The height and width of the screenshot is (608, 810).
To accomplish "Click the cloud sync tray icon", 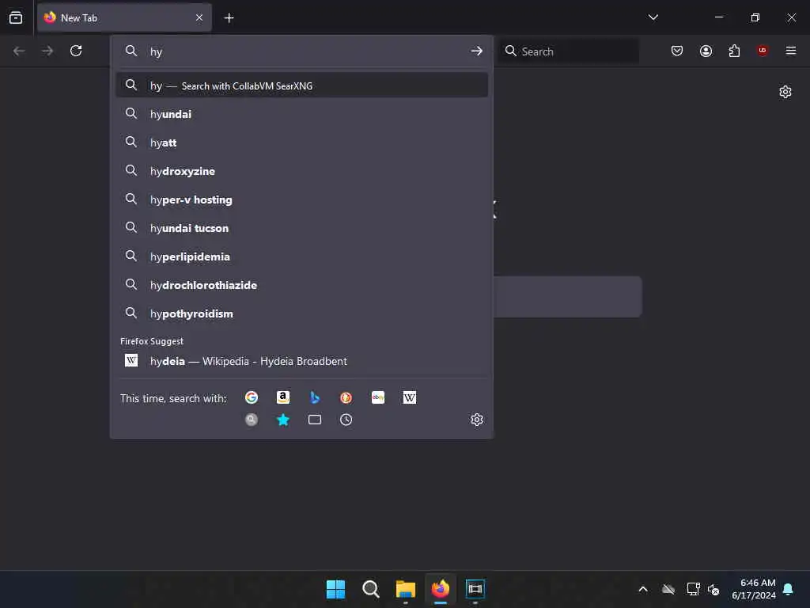I will (x=668, y=589).
